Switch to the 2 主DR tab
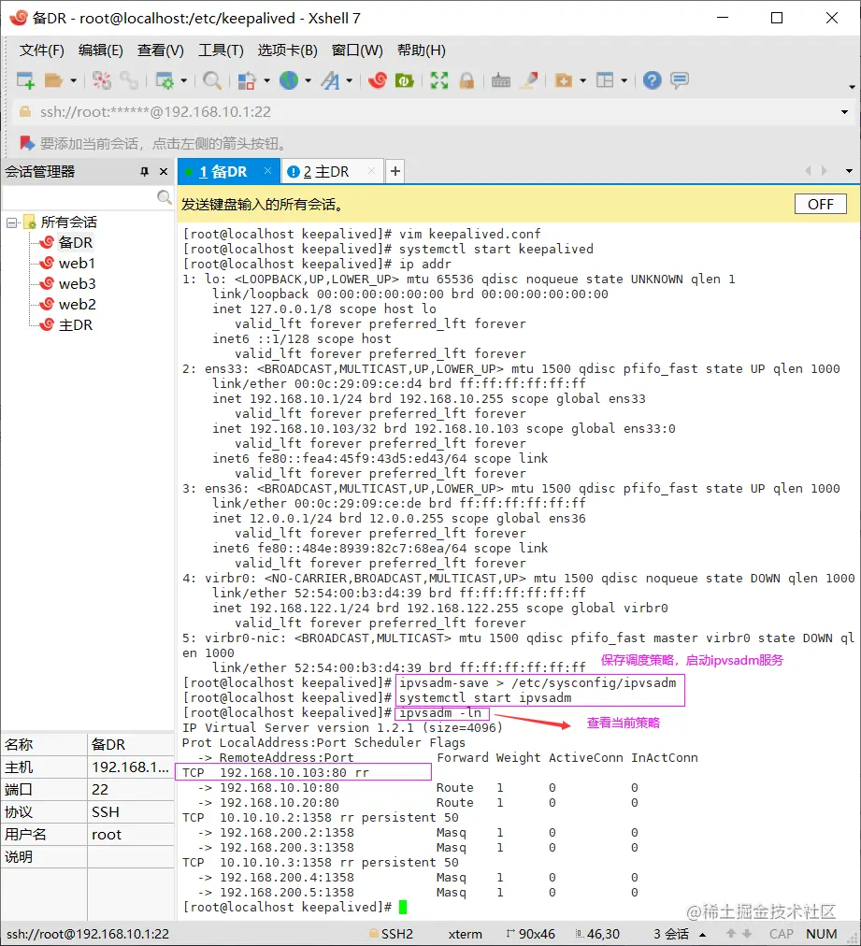This screenshot has height=946, width=861. click(x=326, y=172)
